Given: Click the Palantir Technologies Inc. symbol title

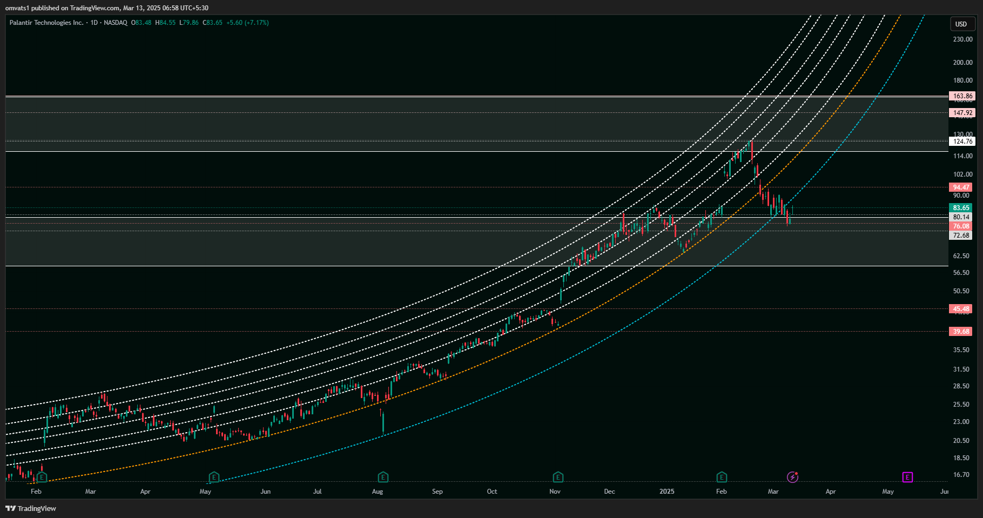Looking at the screenshot, I should tap(46, 23).
